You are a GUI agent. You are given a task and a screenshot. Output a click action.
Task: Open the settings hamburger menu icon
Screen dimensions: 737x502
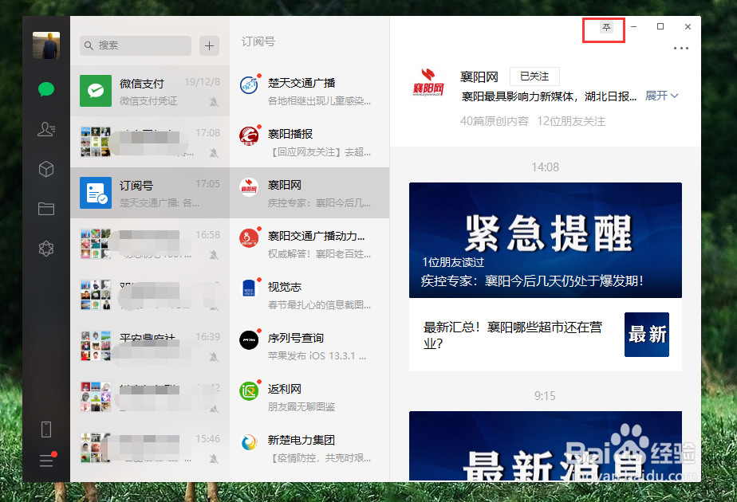pyautogui.click(x=46, y=461)
